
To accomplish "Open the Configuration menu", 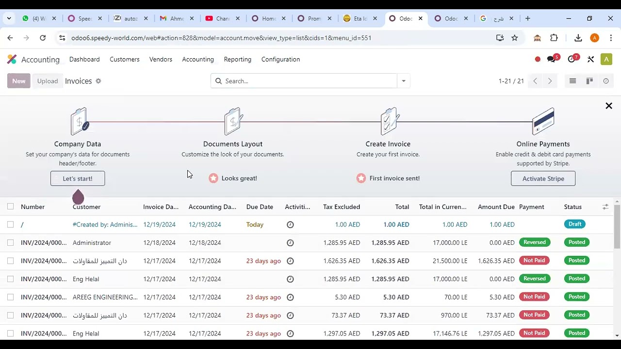I will pos(280,59).
